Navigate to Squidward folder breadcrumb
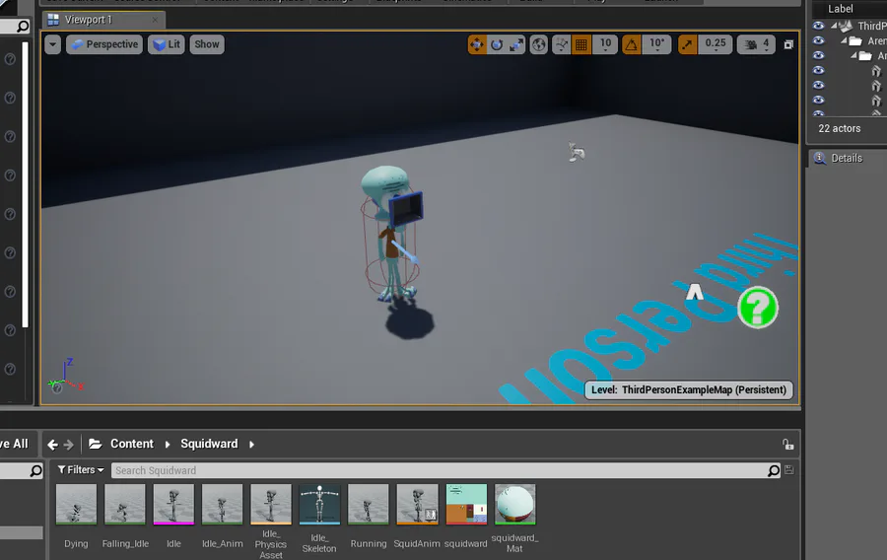 point(209,444)
